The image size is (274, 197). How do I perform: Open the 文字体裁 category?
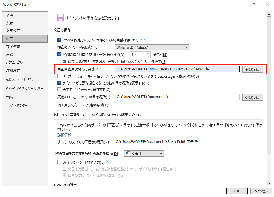click(25, 46)
